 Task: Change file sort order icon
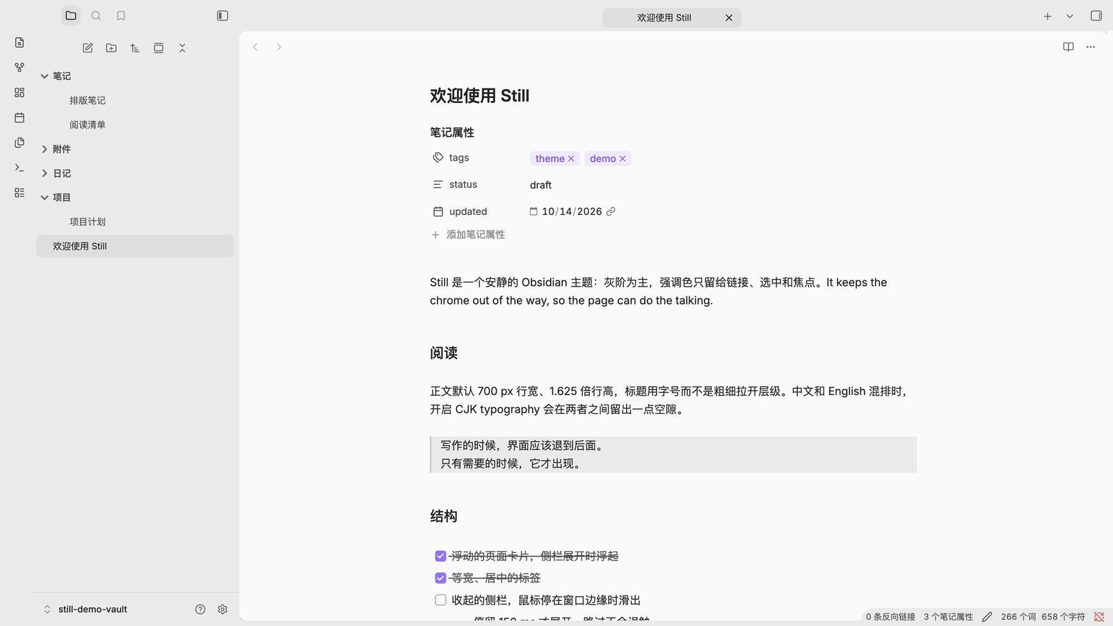[135, 48]
